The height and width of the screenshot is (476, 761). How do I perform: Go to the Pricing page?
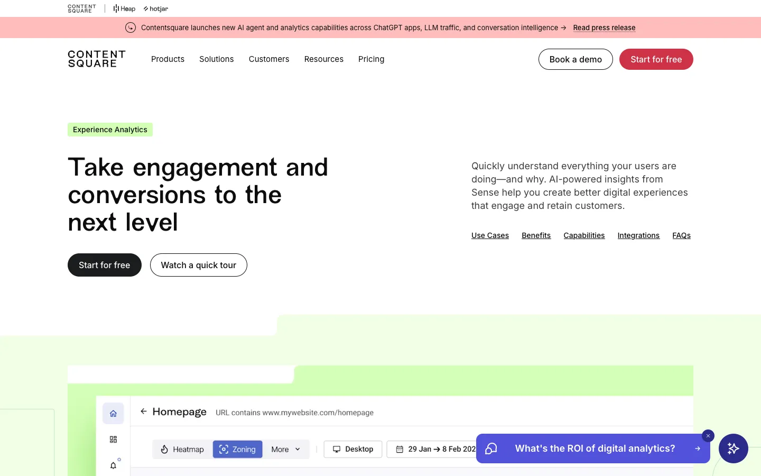(x=372, y=59)
